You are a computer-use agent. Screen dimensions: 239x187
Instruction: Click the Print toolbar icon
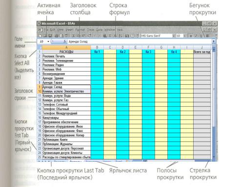pos(57,36)
